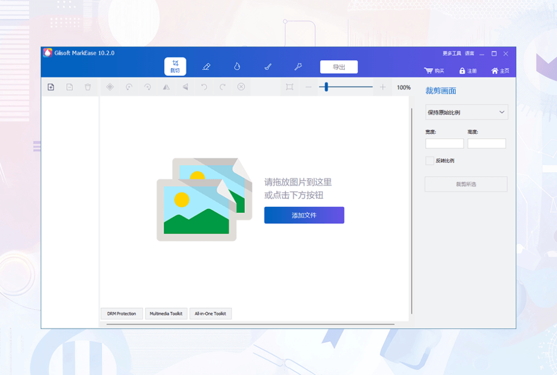This screenshot has width=557, height=375.
Task: Click the 购买 shopping cart link
Action: pos(434,71)
